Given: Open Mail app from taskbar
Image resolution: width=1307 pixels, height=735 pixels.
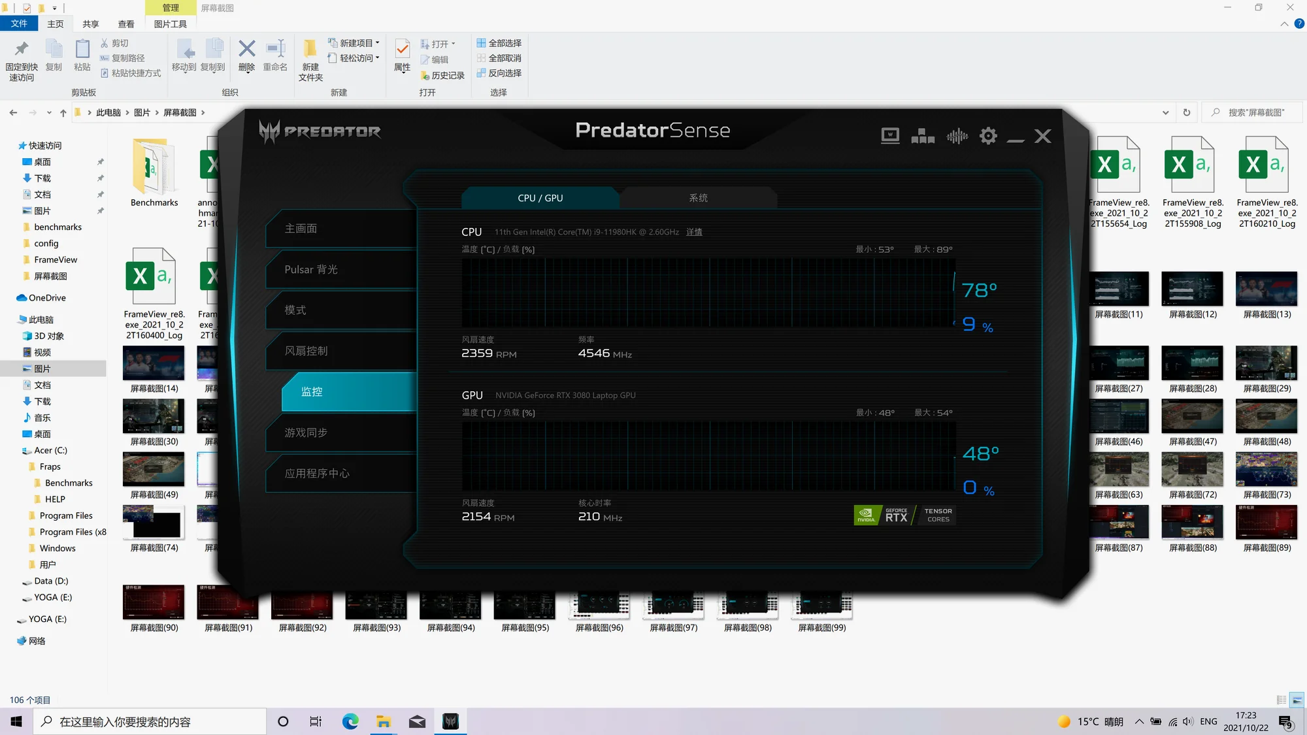Looking at the screenshot, I should click(x=417, y=721).
